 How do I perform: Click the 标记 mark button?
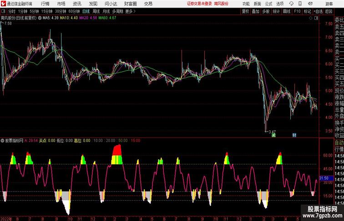point(307,11)
